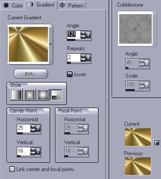Click the Cobblestone texture preview thumbnail
This screenshot has height=179, width=161.
pyautogui.click(x=135, y=29)
